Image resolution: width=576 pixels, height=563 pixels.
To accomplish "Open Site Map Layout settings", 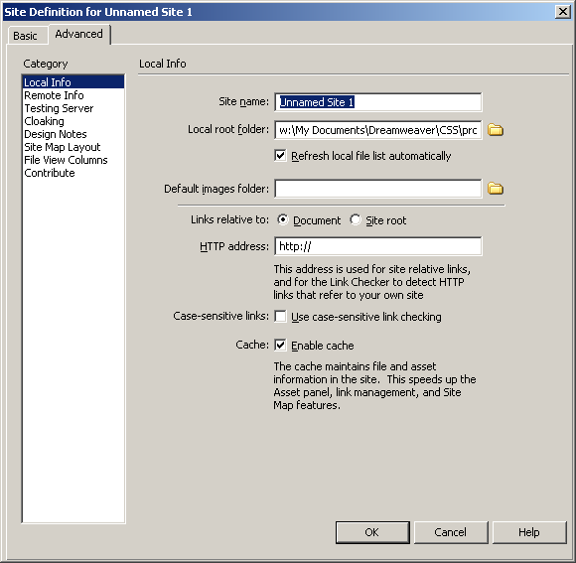I will tap(63, 147).
